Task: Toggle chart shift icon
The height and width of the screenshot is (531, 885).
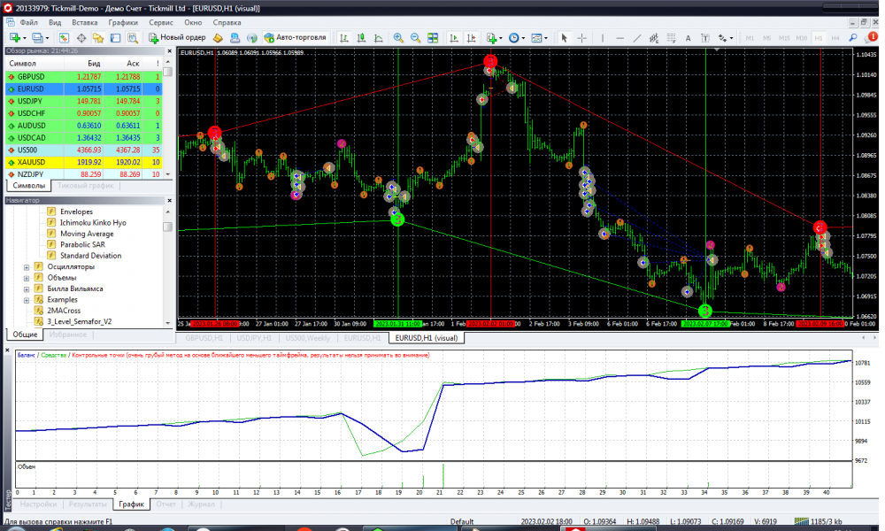Action: pos(471,38)
